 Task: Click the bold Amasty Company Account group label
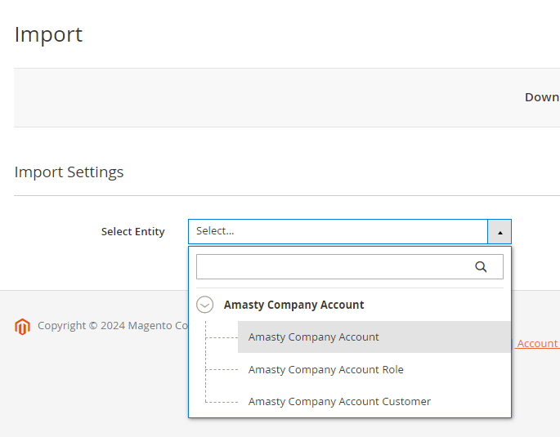click(x=293, y=305)
